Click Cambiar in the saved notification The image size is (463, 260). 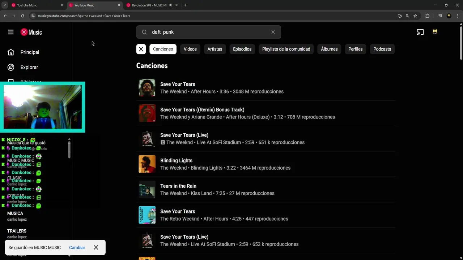pyautogui.click(x=77, y=248)
